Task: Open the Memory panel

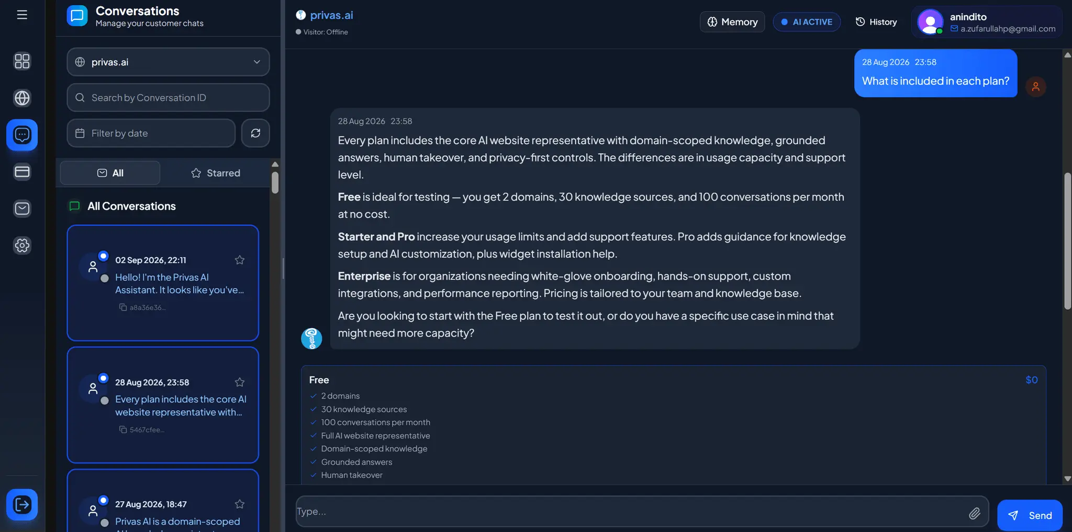Action: [732, 22]
